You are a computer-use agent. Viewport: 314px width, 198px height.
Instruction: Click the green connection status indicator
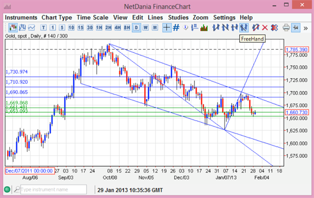click(x=7, y=189)
